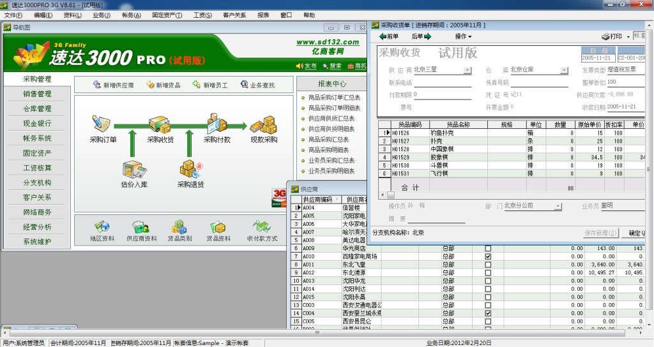This screenshot has height=347, width=654.
Task: Select 现金银行 in navigation sidebar
Action: (37, 123)
